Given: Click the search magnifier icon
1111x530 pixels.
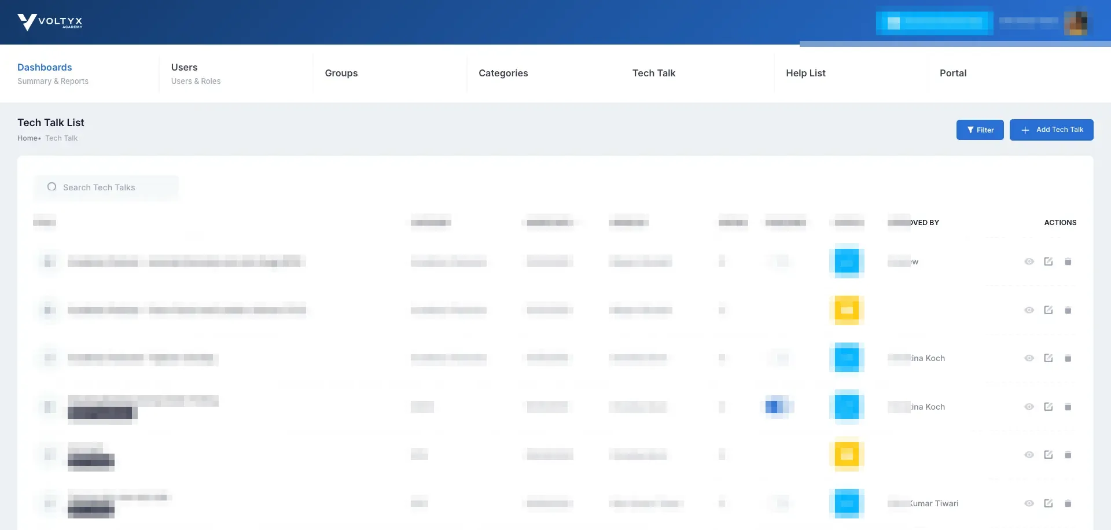Looking at the screenshot, I should coord(52,187).
